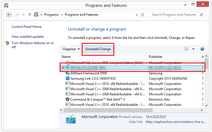Click the program icon in details pane
212x132 pixels.
pos(71,119)
